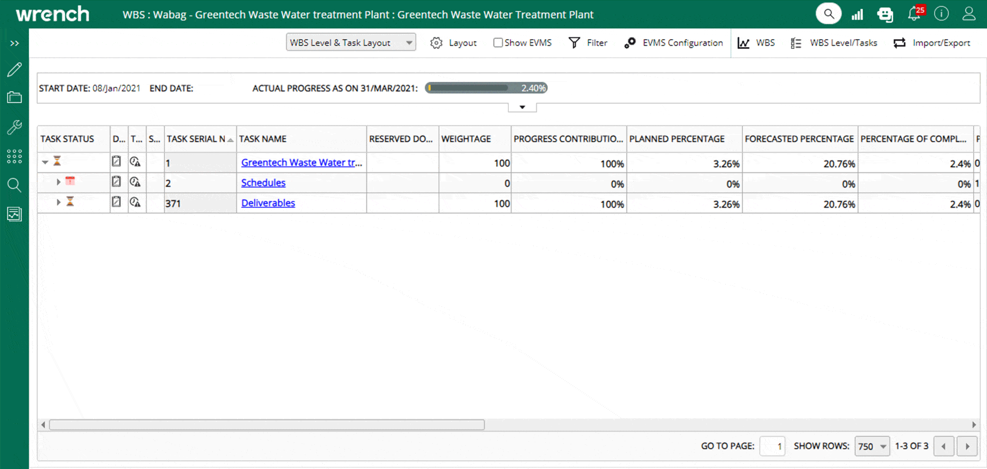This screenshot has width=987, height=469.
Task: Expand the left sidebar with double chevron
Action: (x=14, y=43)
